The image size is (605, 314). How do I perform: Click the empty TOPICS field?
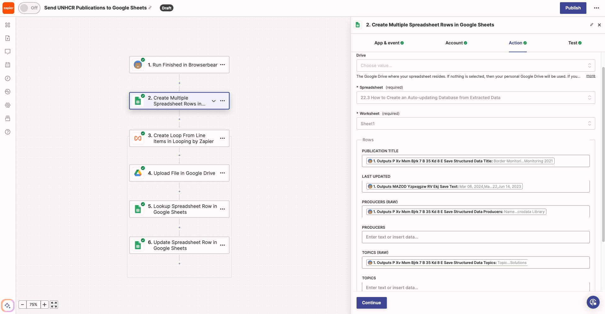pyautogui.click(x=476, y=287)
